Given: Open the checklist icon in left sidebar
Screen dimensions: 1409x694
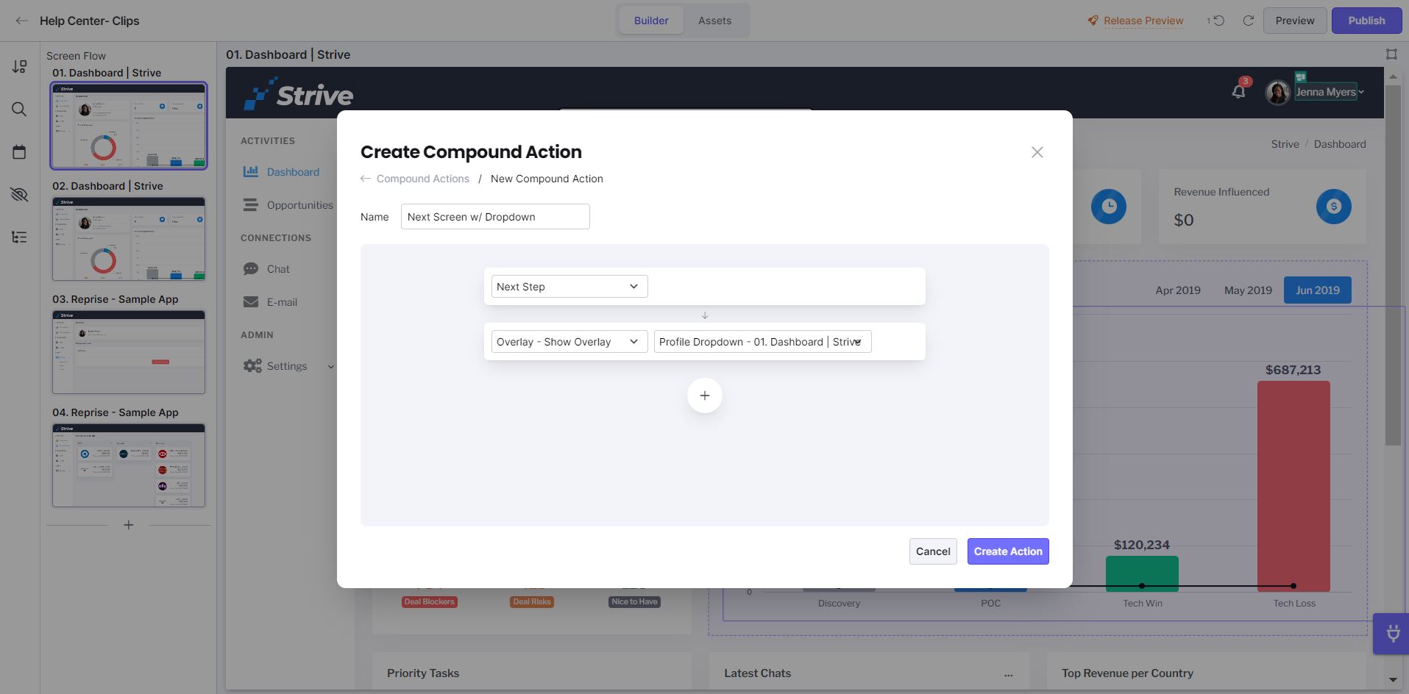Looking at the screenshot, I should point(19,237).
